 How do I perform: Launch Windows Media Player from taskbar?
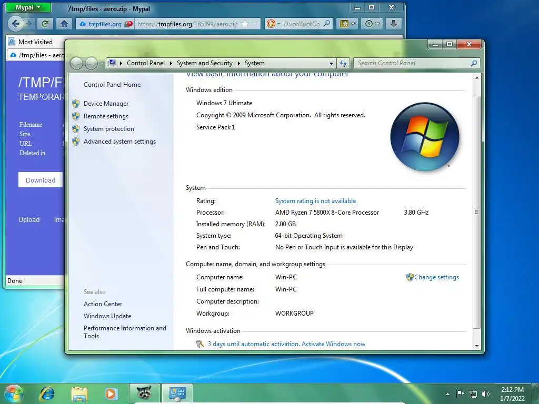click(111, 393)
